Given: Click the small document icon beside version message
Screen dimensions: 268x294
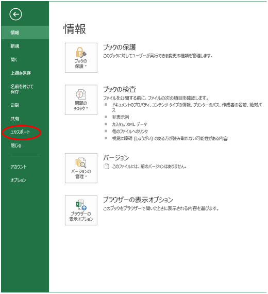Looking at the screenshot, I should 106,166.
